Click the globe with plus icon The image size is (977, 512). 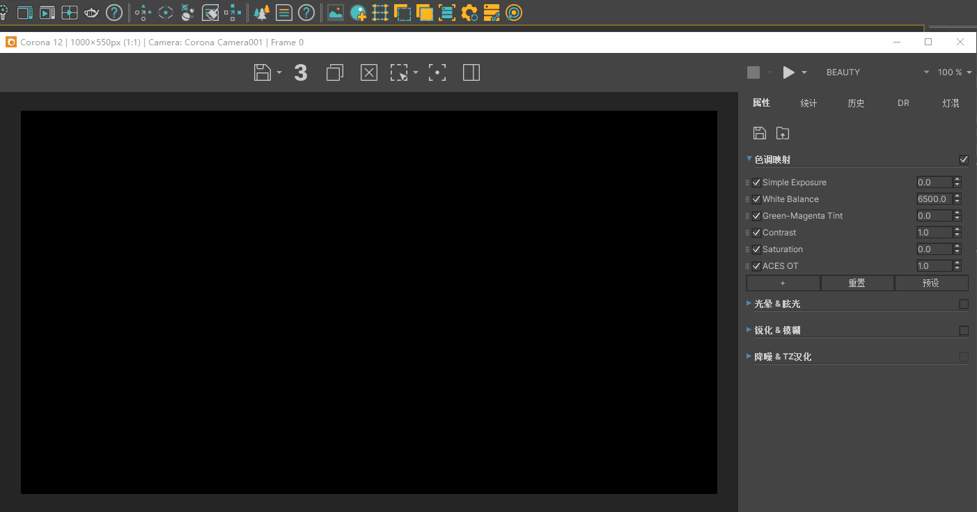coord(358,13)
